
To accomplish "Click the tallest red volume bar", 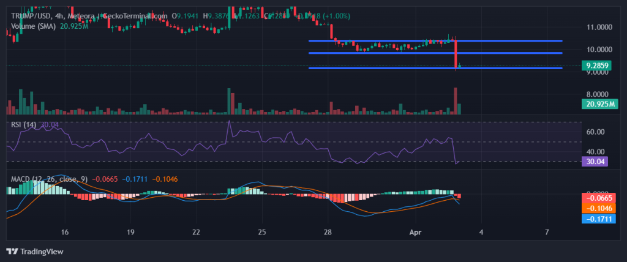I will (x=455, y=101).
